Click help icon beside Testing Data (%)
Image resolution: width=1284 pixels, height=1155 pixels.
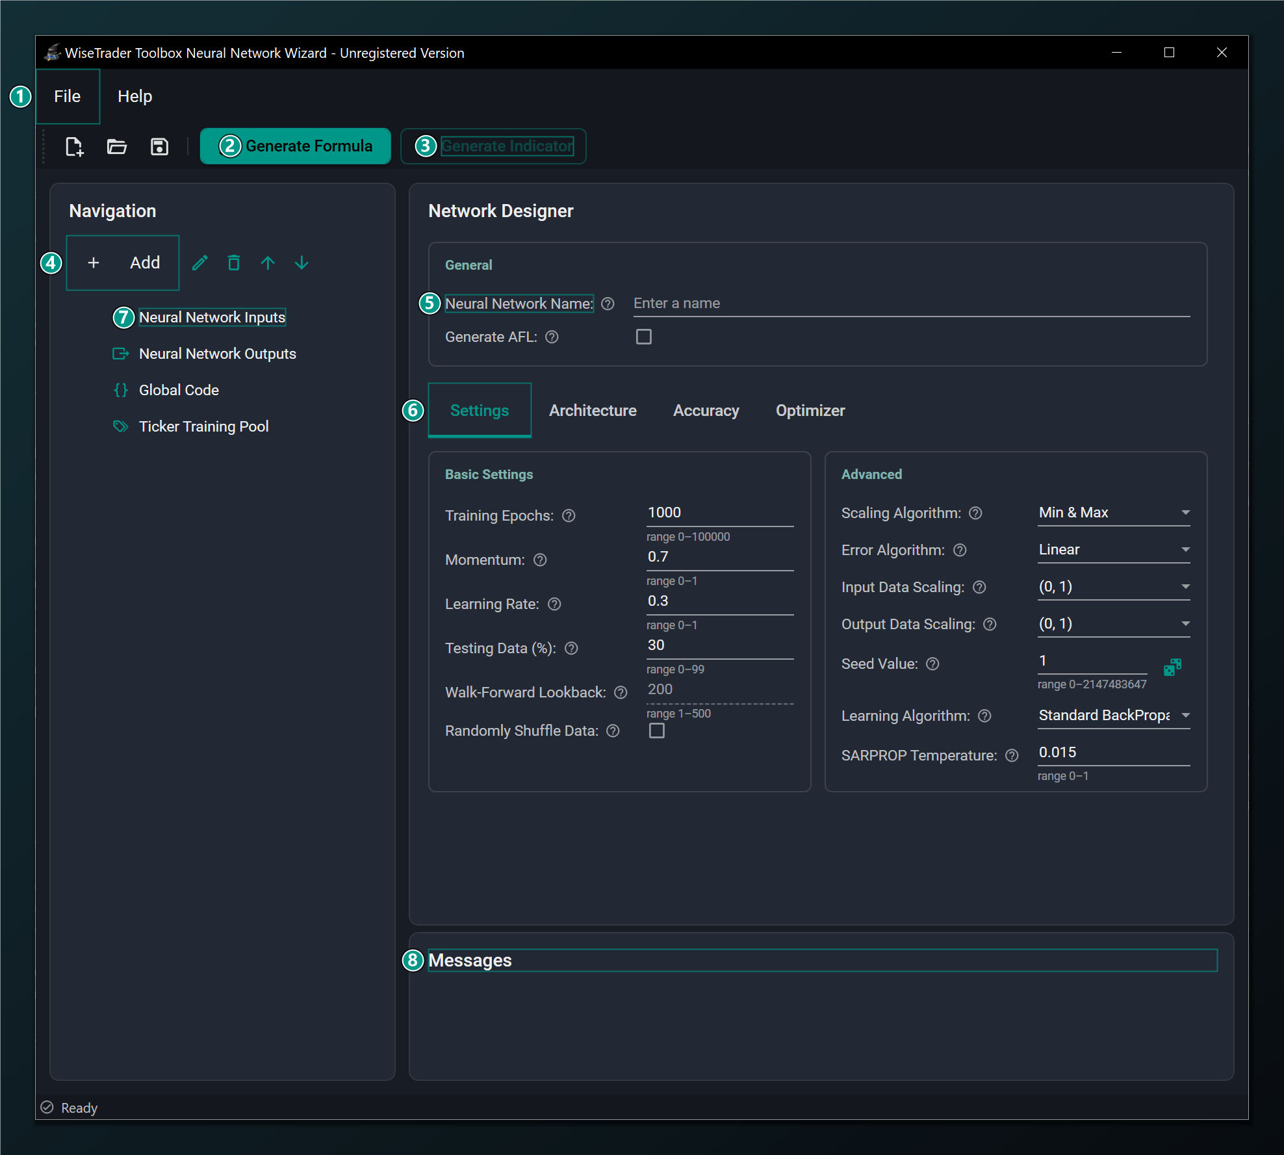pyautogui.click(x=571, y=648)
